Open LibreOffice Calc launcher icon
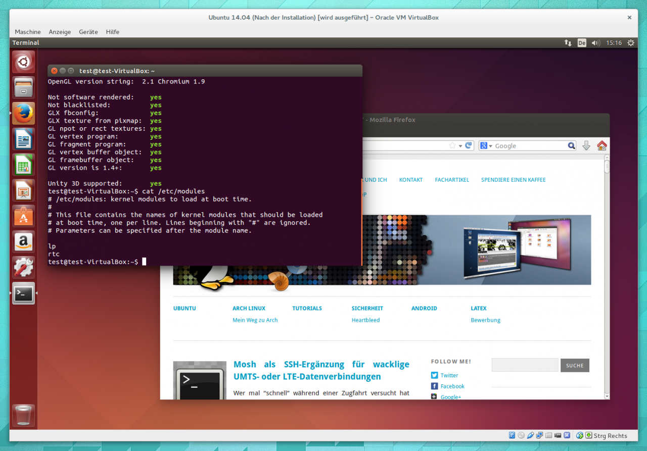 point(23,165)
